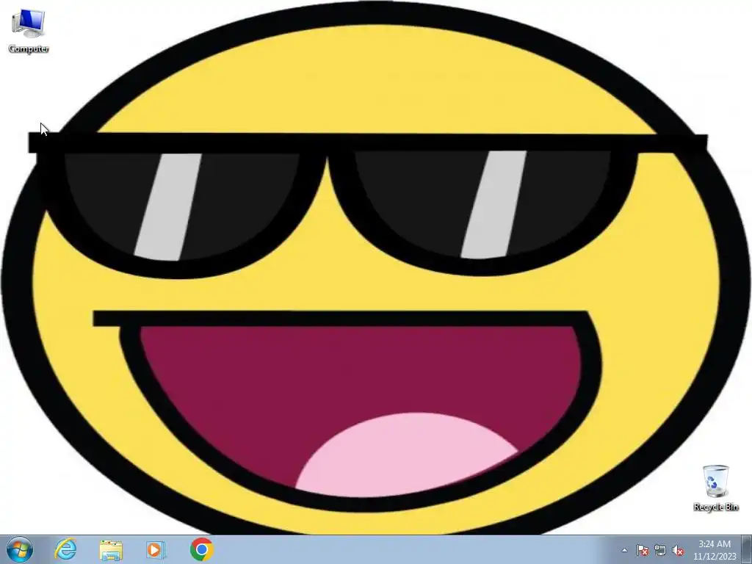The image size is (752, 564).
Task: Launch Windows Media Player from the taskbar
Action: tap(156, 549)
